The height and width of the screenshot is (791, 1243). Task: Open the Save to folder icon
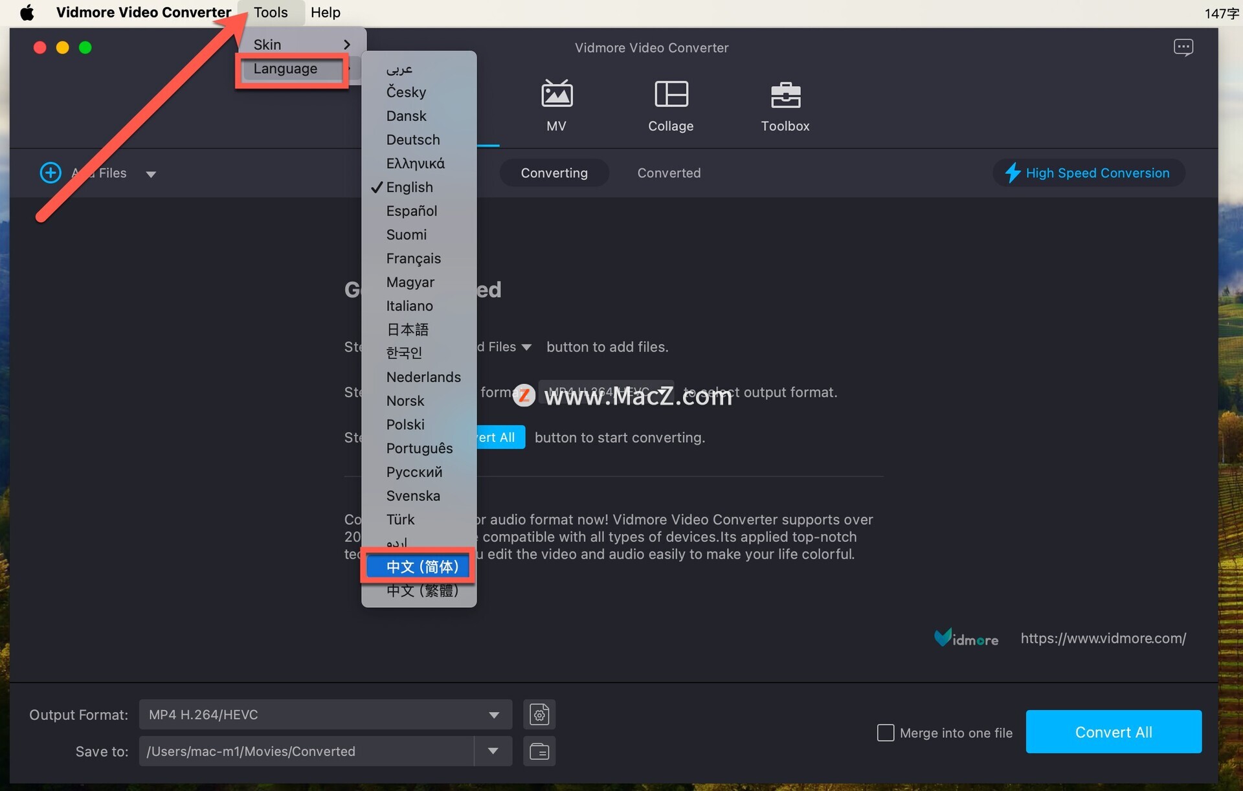point(539,752)
